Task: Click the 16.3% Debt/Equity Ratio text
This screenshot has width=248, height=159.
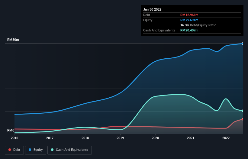Action: [x=198, y=25]
